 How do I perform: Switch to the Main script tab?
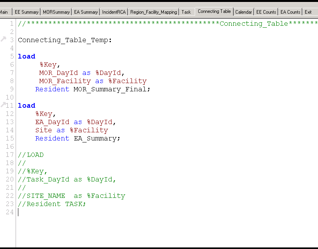pyautogui.click(x=4, y=12)
